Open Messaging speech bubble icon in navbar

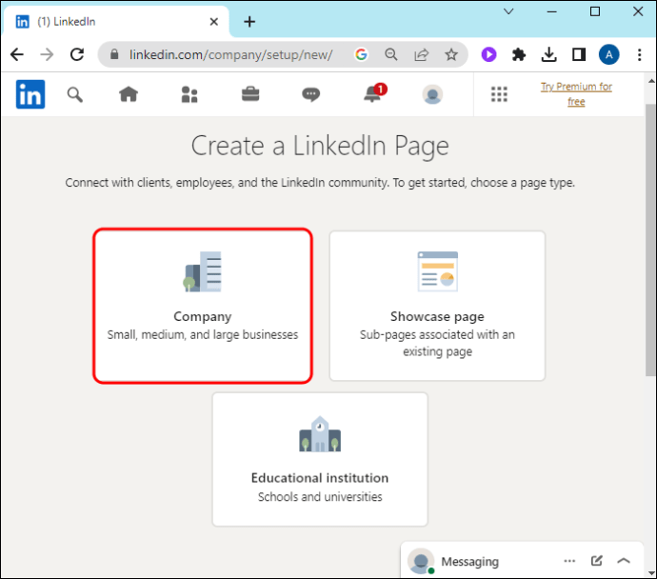311,94
